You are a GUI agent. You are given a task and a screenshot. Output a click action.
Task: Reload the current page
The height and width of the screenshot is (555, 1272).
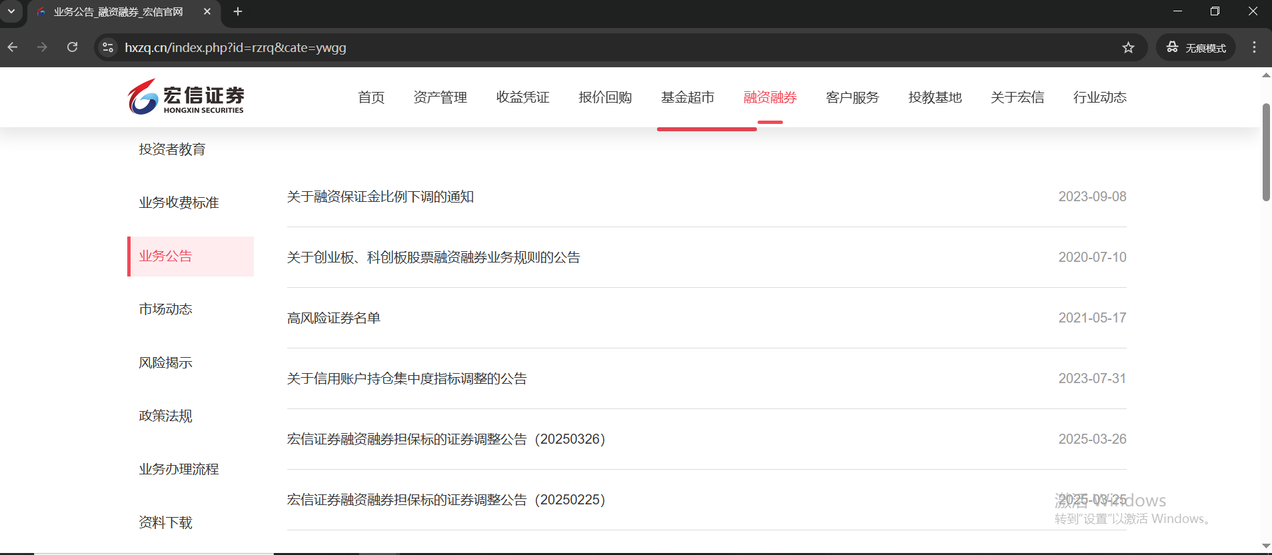coord(73,47)
